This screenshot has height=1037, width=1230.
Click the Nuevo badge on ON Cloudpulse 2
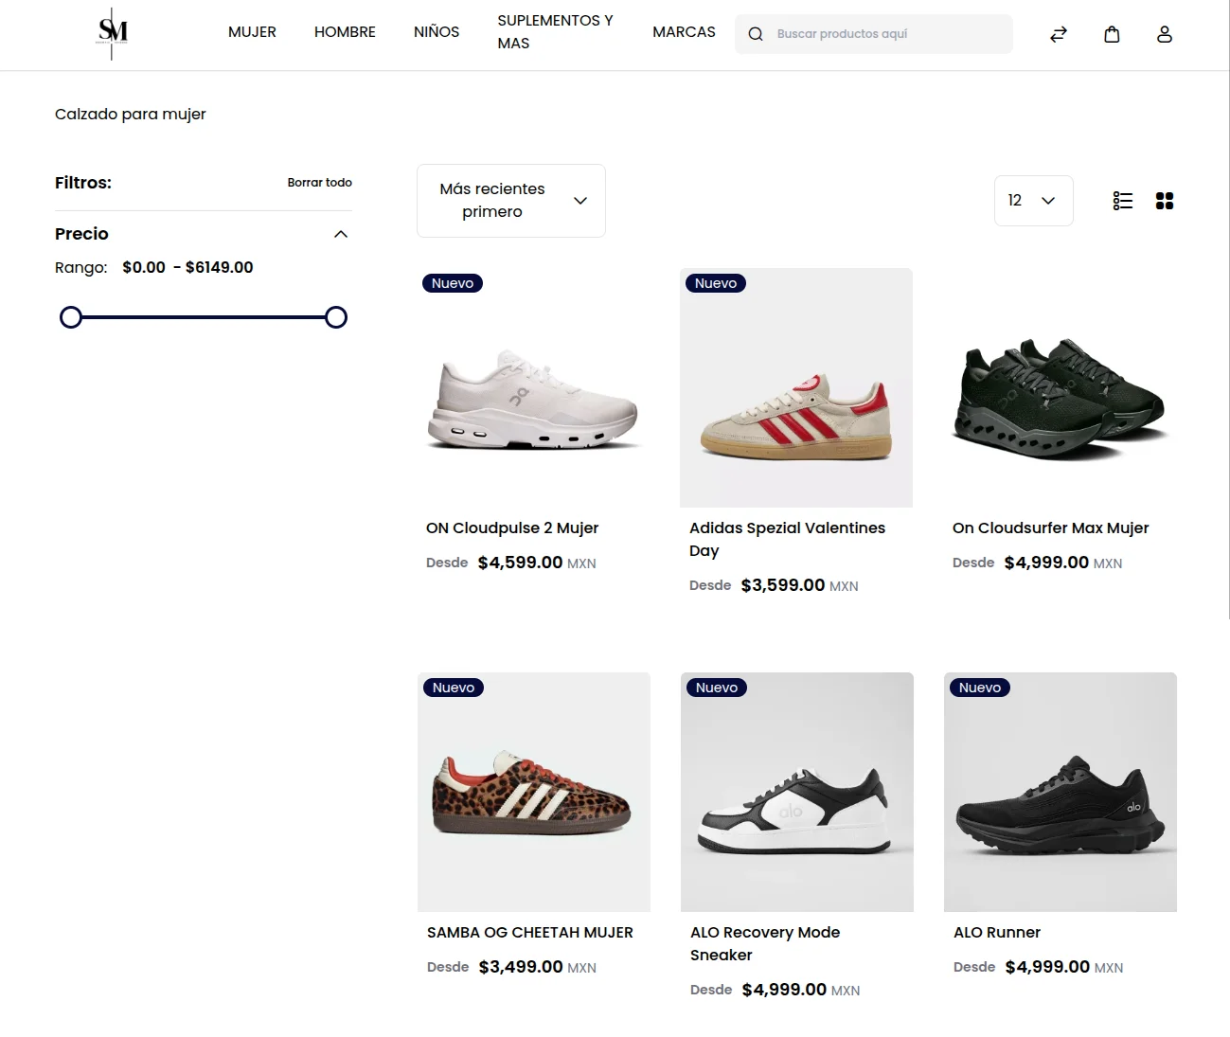tap(453, 282)
